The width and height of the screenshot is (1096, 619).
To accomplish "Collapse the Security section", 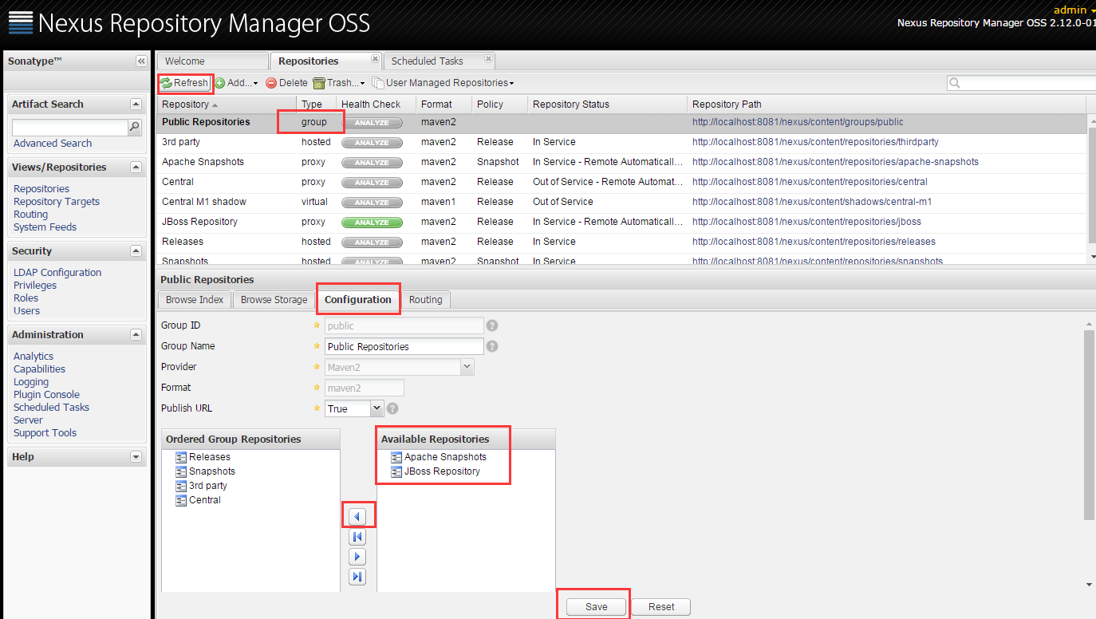I will (x=136, y=251).
